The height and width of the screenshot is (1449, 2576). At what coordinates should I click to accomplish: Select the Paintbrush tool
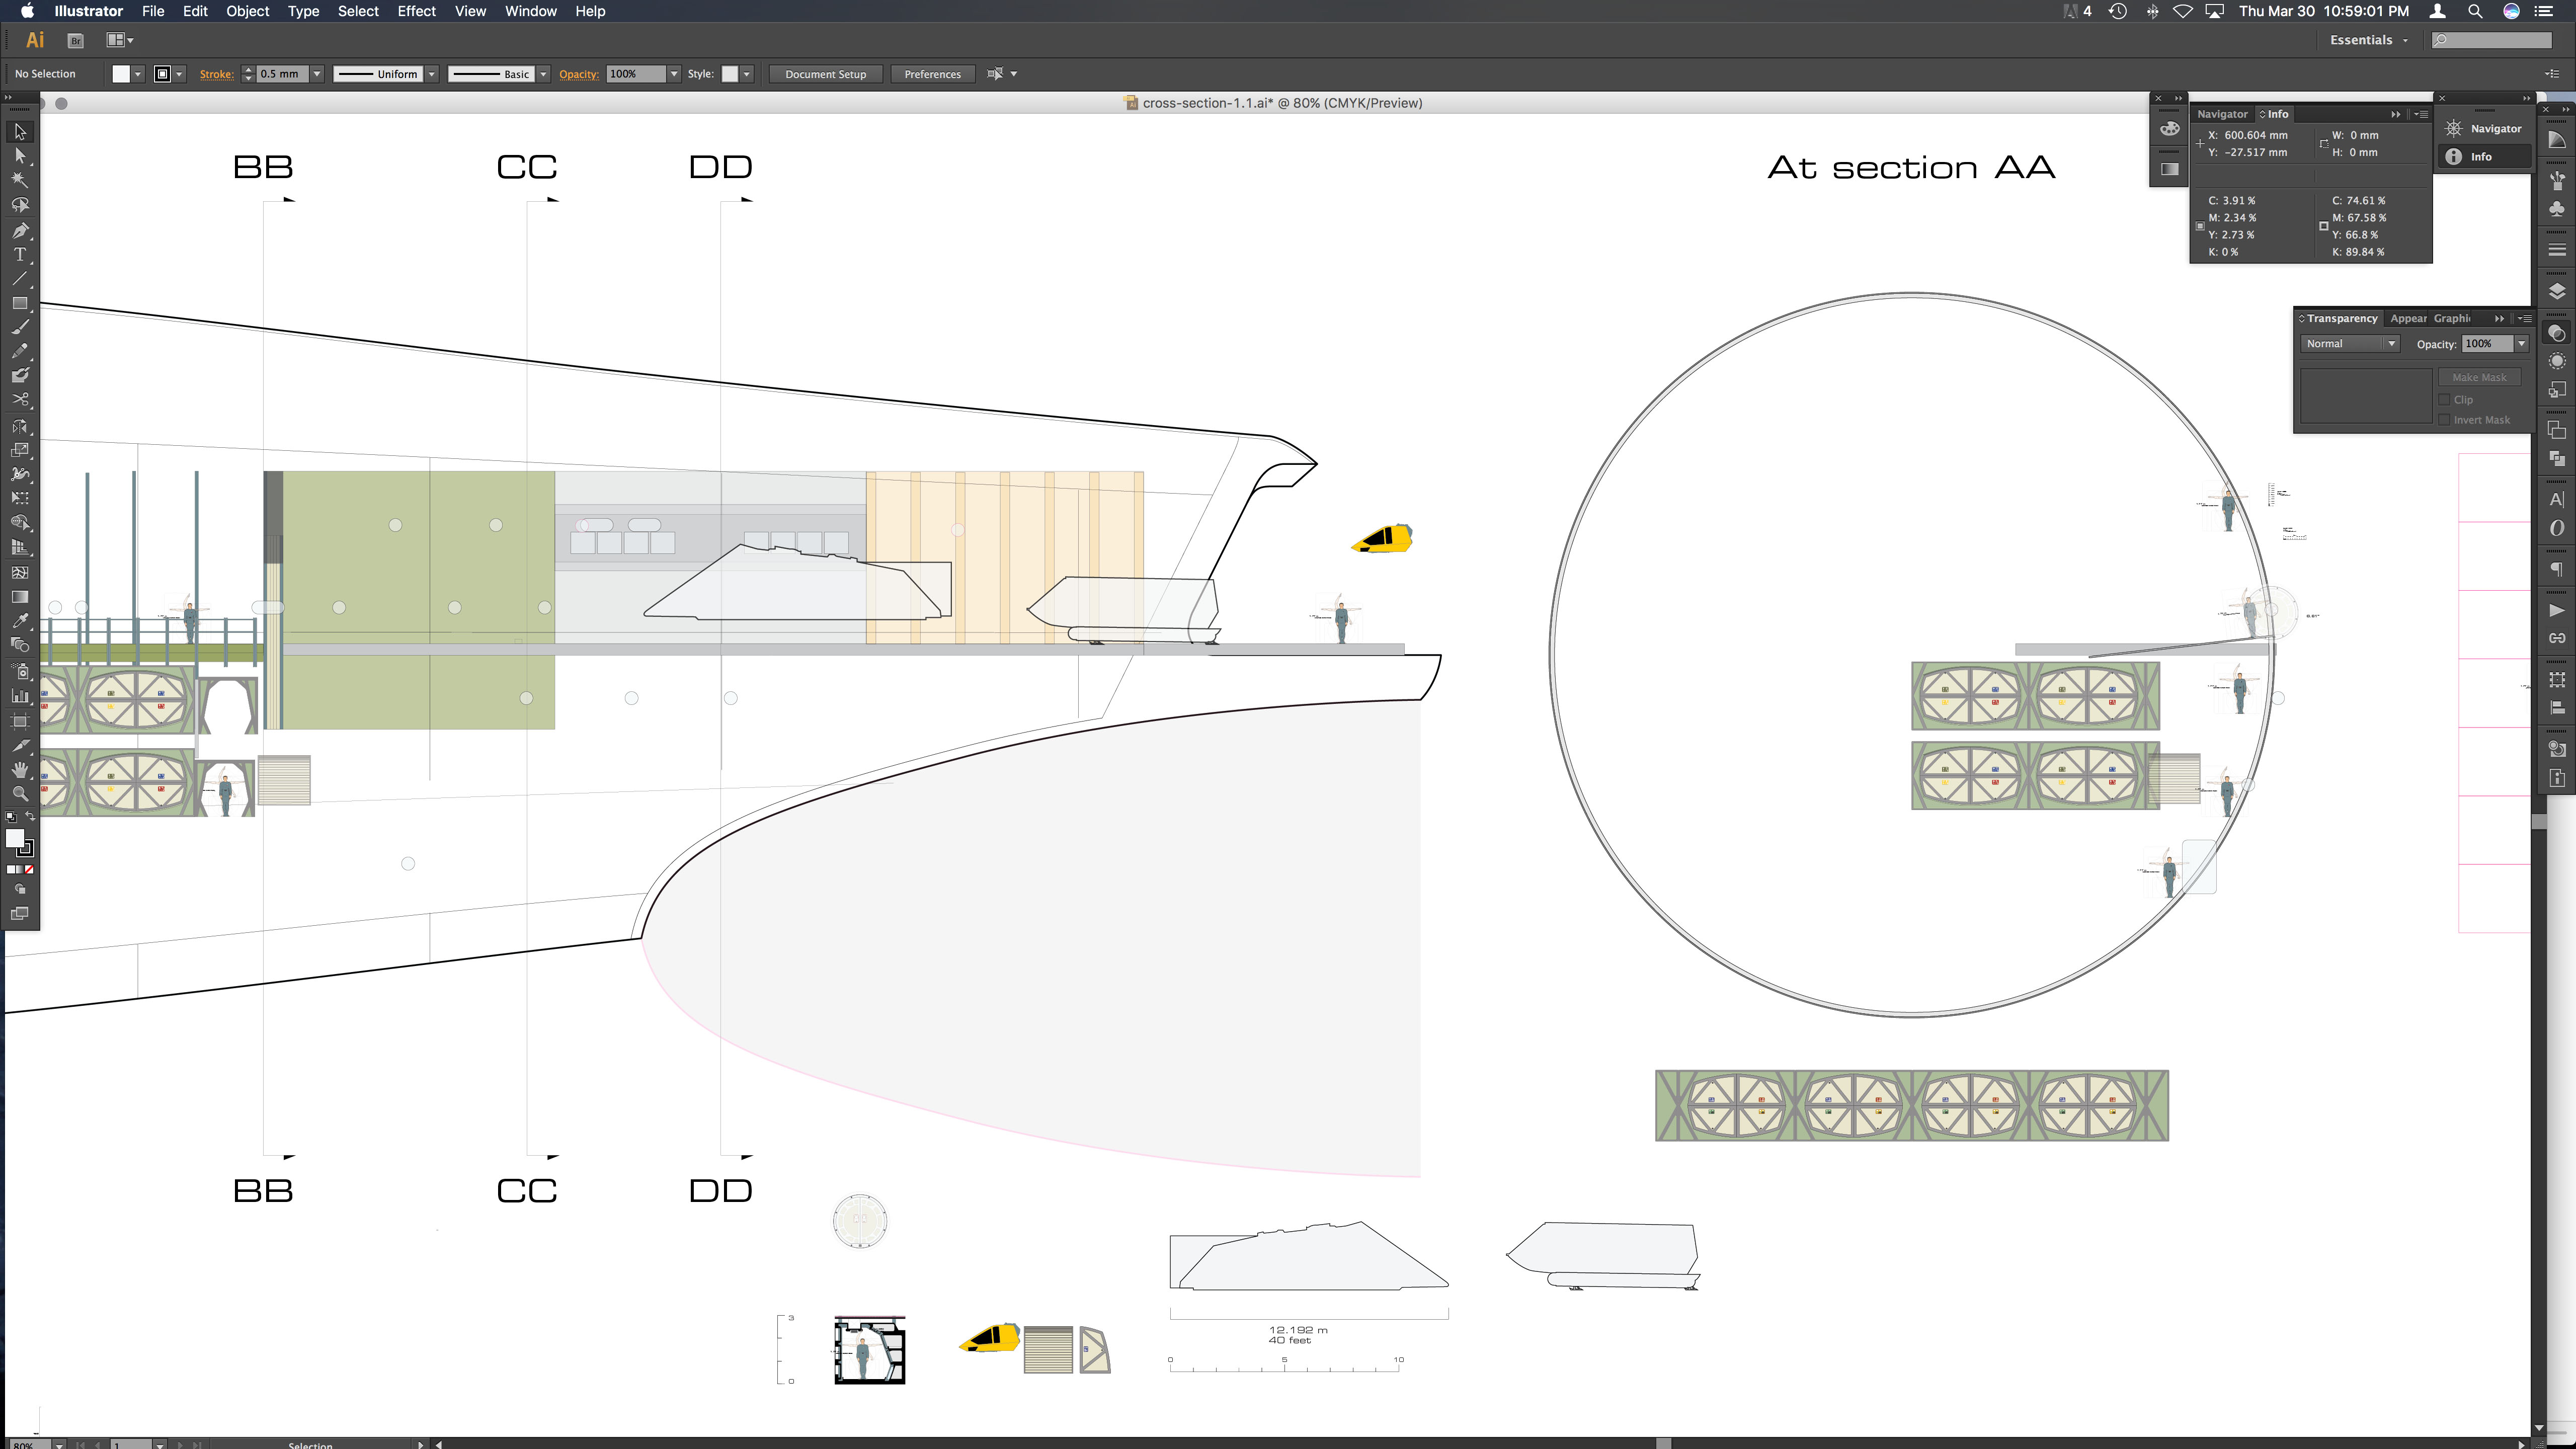[x=20, y=328]
